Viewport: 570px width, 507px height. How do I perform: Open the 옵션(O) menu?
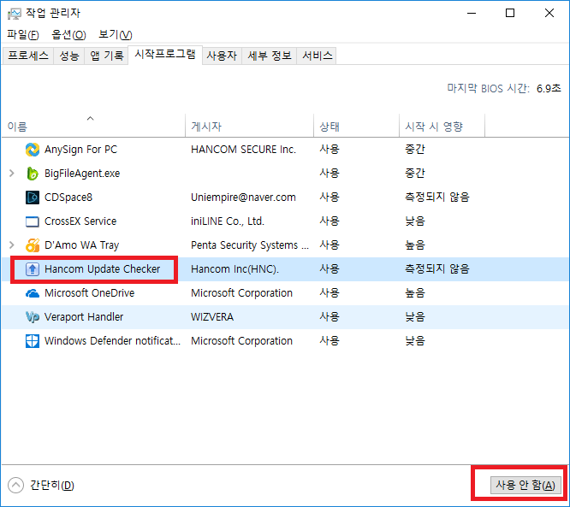pyautogui.click(x=68, y=34)
